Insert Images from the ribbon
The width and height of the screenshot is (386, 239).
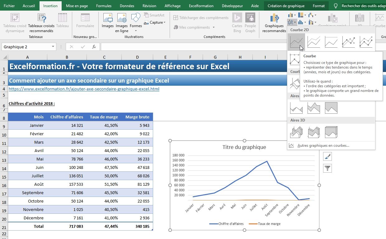[108, 21]
